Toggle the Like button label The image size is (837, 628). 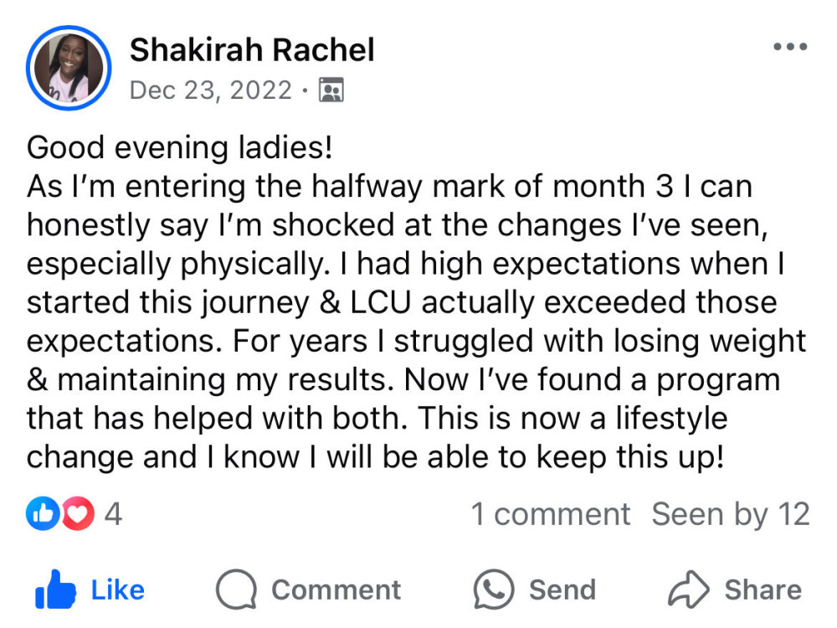[x=118, y=590]
